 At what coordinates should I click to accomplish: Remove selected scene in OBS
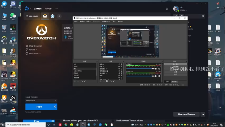[x=78, y=81]
